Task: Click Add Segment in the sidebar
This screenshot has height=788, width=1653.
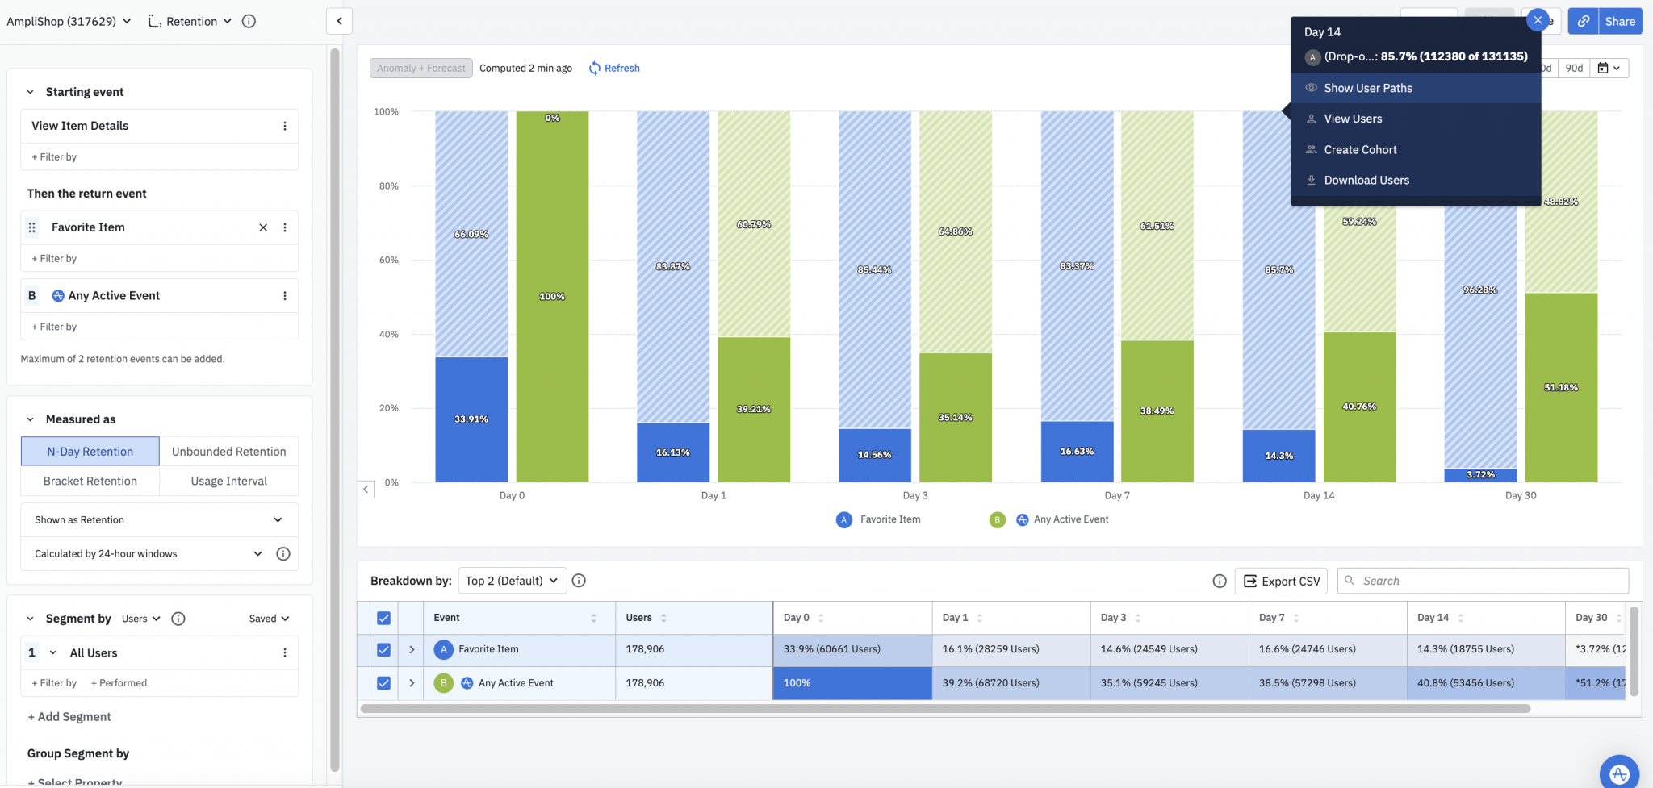Action: tap(69, 716)
